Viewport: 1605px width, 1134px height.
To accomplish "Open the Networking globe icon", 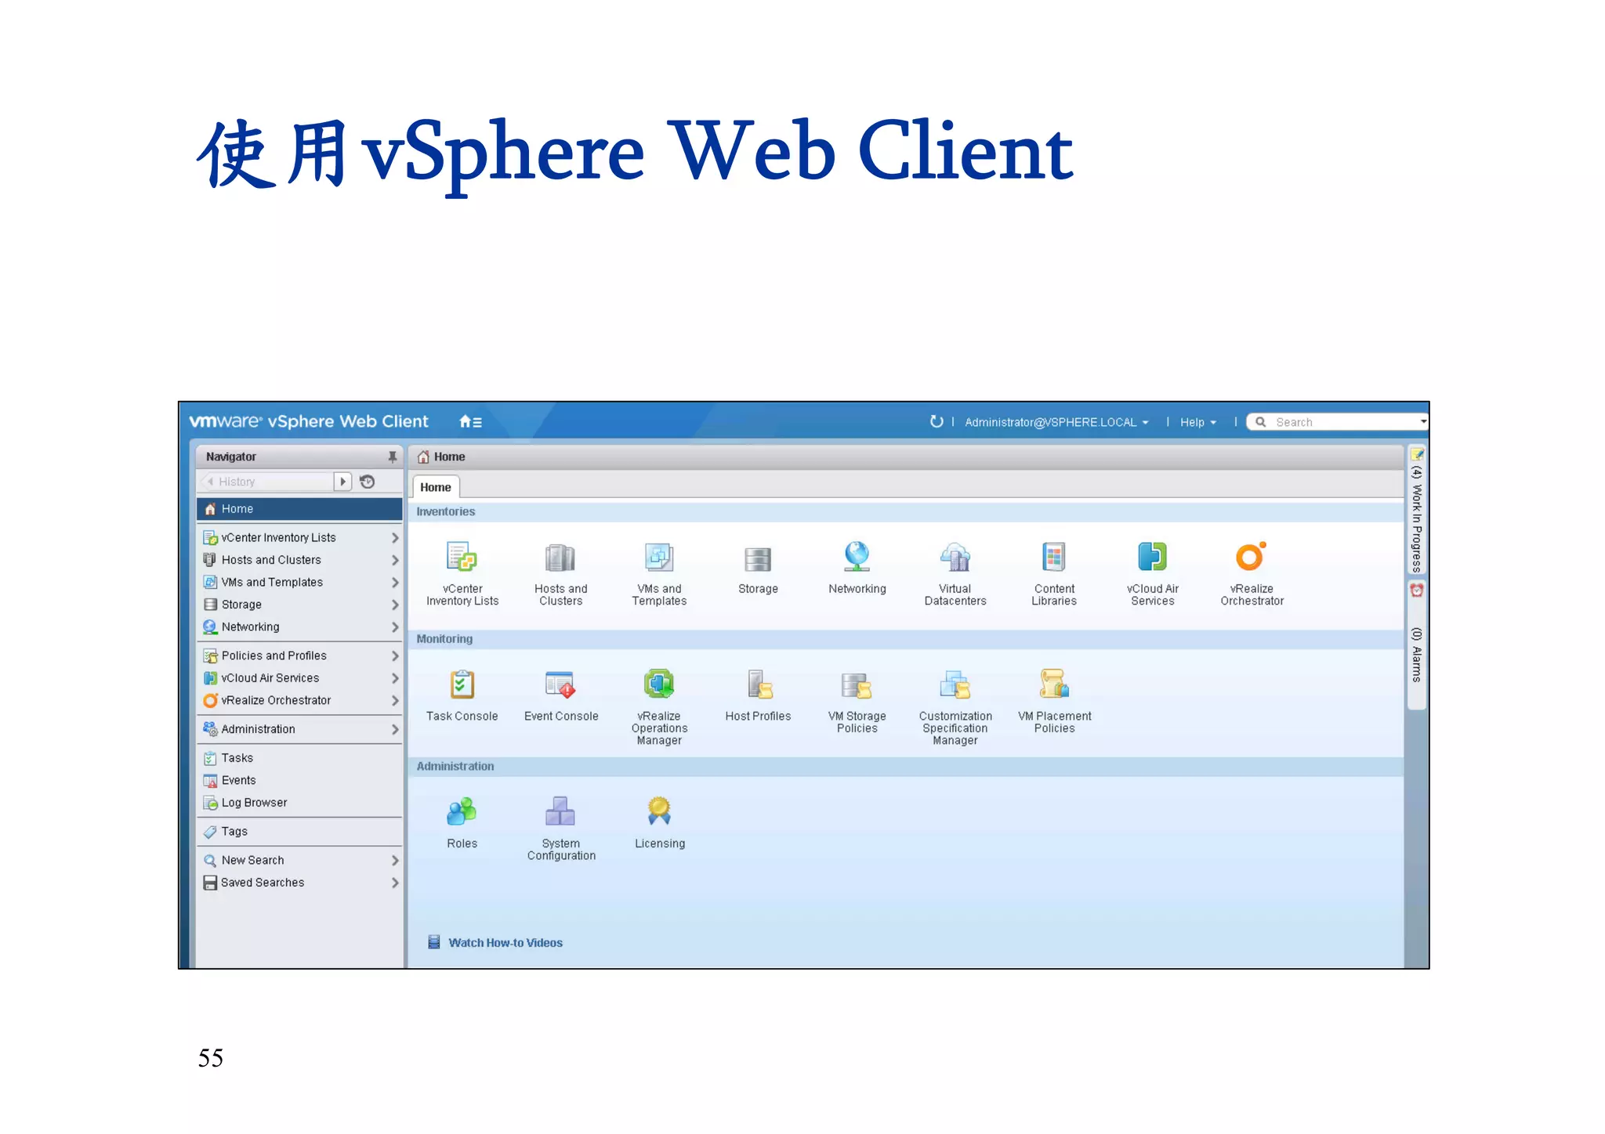I will [857, 558].
